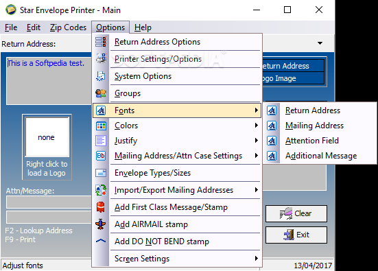Click the F9 - Print hint text
Screen dimensions: 378x271
(x=21, y=239)
